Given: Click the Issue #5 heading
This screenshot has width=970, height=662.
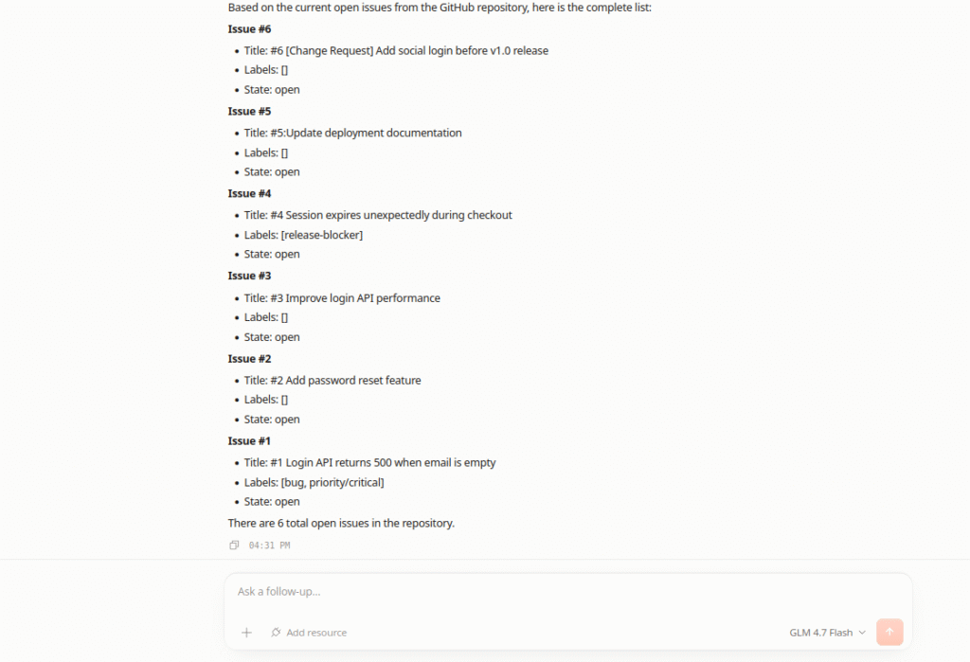Looking at the screenshot, I should (x=249, y=112).
